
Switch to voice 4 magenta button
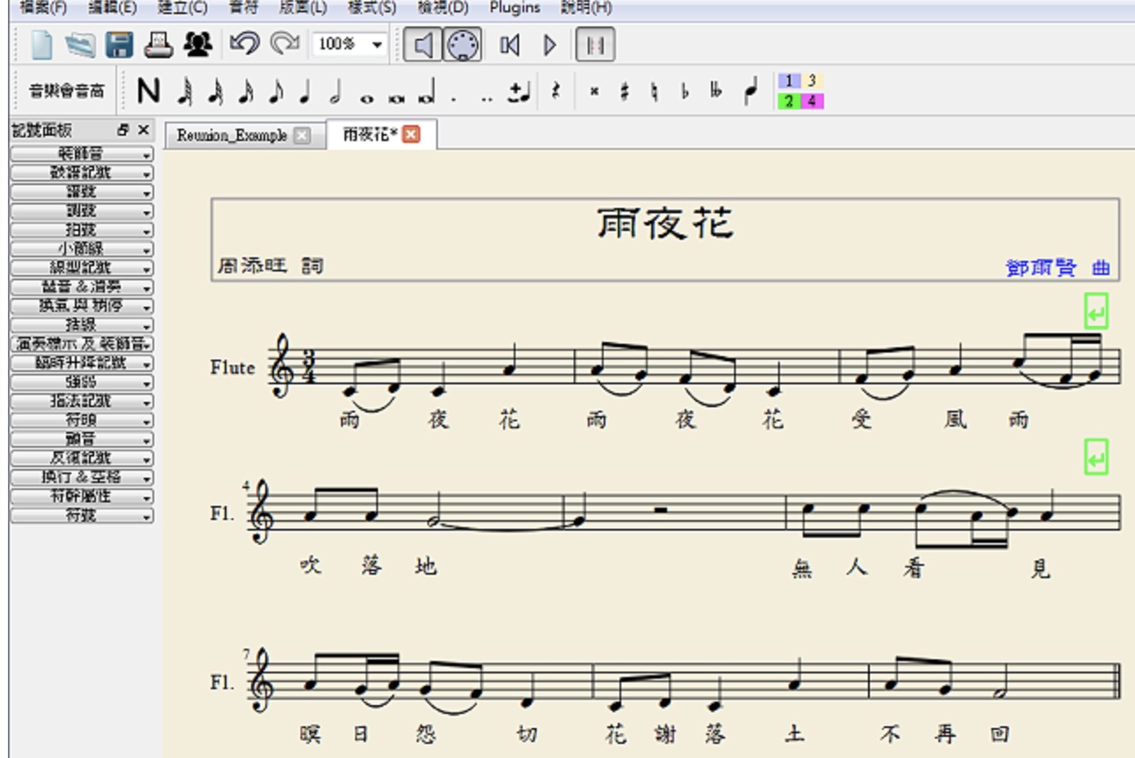812,101
